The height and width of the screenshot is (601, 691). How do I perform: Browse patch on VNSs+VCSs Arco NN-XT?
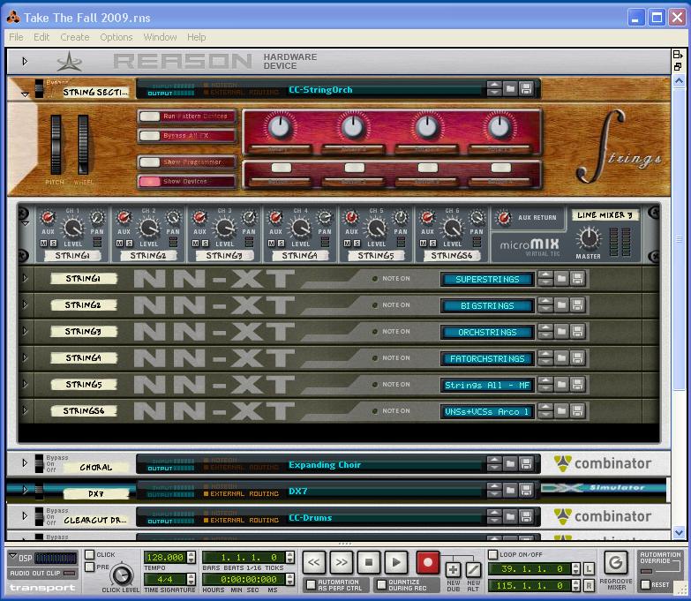click(x=561, y=411)
